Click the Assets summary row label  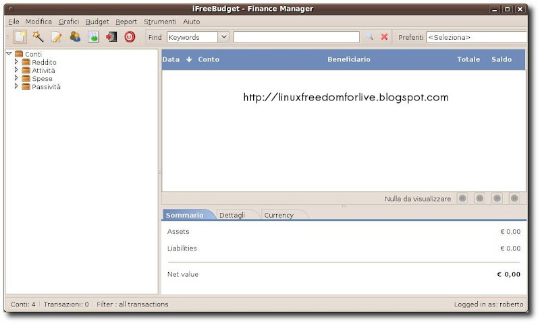click(178, 232)
